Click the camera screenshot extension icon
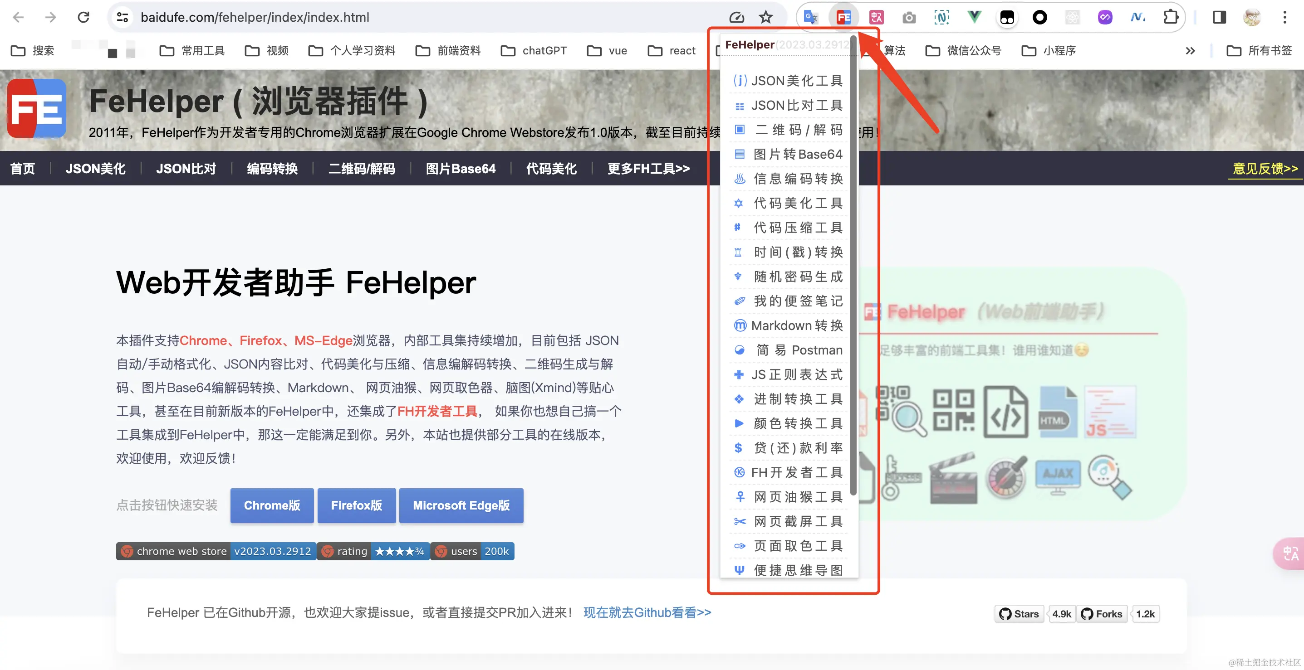 pos(909,17)
